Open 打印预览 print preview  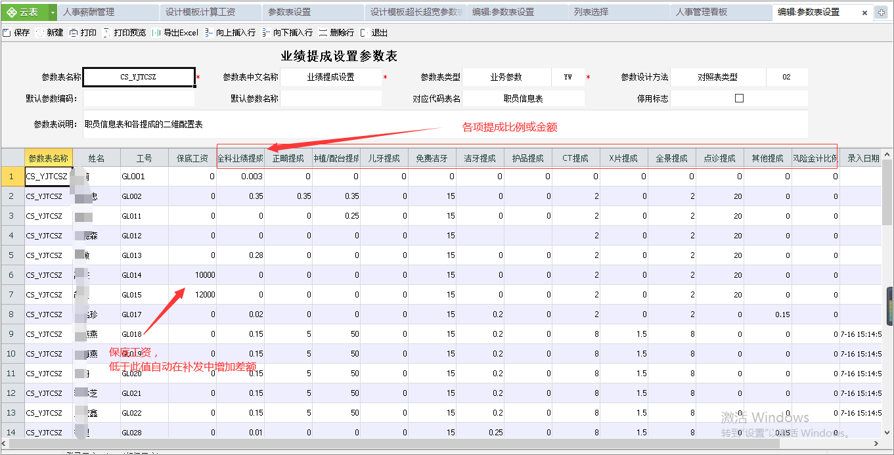click(125, 32)
